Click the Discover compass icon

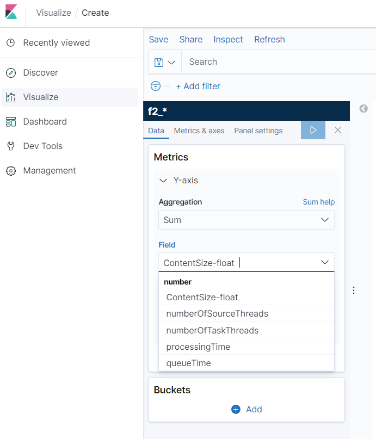pos(11,73)
